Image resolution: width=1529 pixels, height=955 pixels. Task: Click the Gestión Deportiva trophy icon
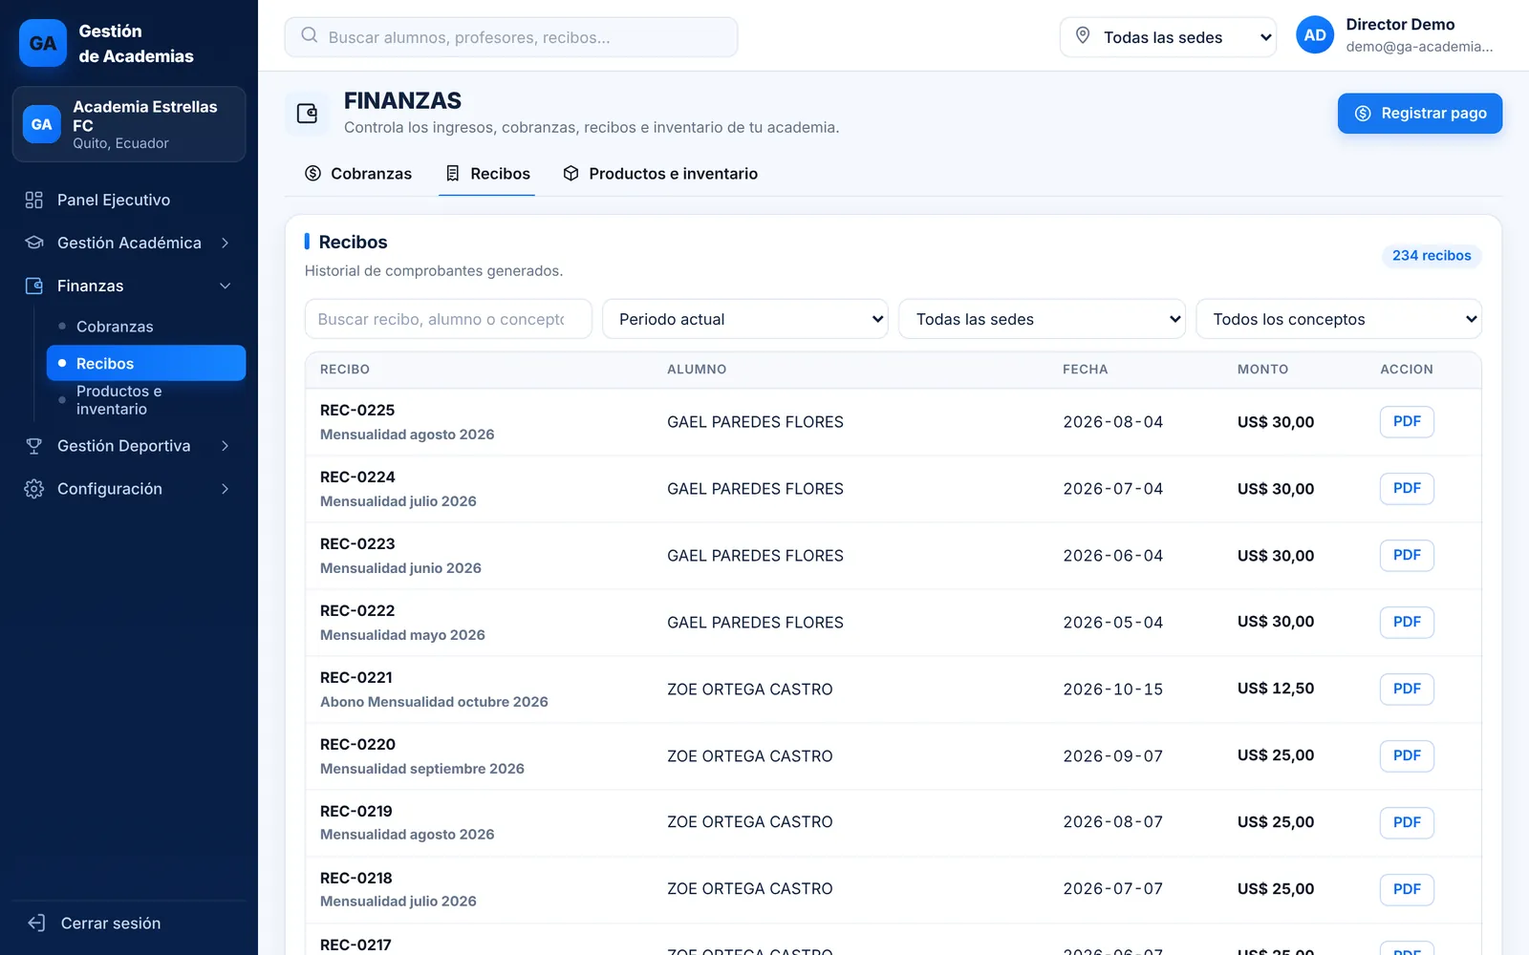click(34, 446)
